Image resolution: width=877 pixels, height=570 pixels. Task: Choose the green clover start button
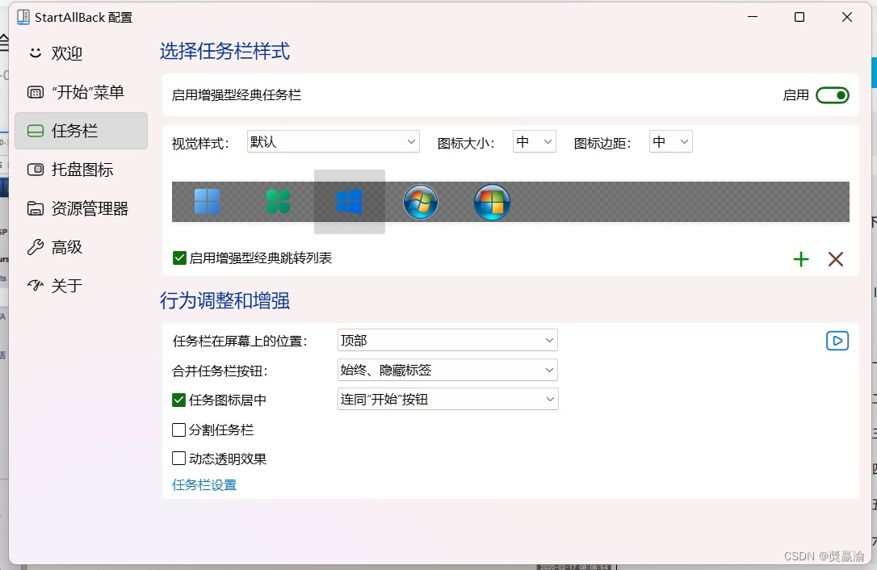pos(278,201)
